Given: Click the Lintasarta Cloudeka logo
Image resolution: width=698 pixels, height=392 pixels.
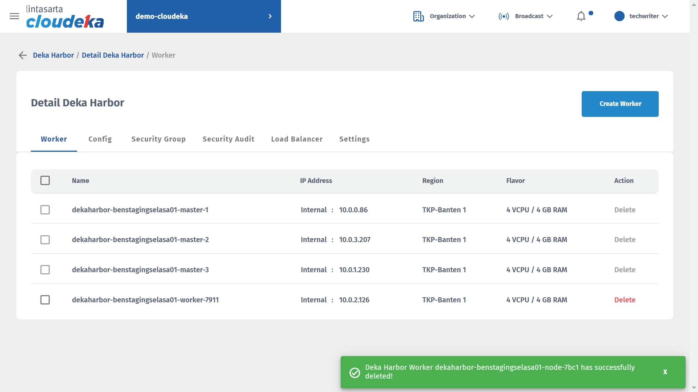Looking at the screenshot, I should (x=65, y=16).
